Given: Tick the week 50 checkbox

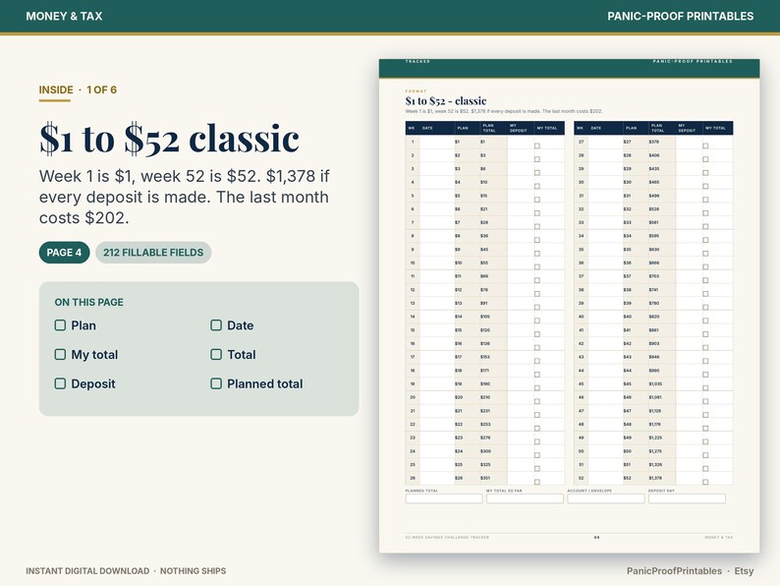Looking at the screenshot, I should point(705,455).
